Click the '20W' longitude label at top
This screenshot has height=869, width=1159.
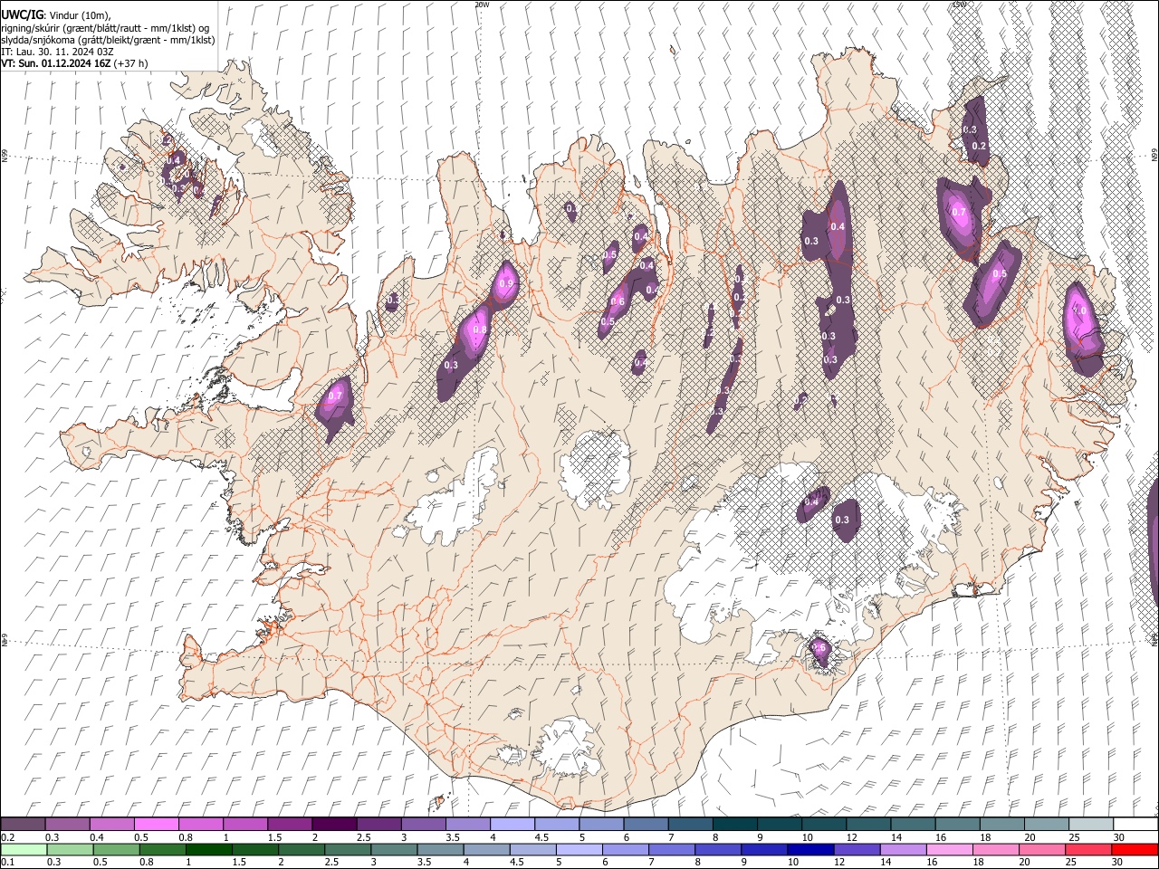(482, 5)
